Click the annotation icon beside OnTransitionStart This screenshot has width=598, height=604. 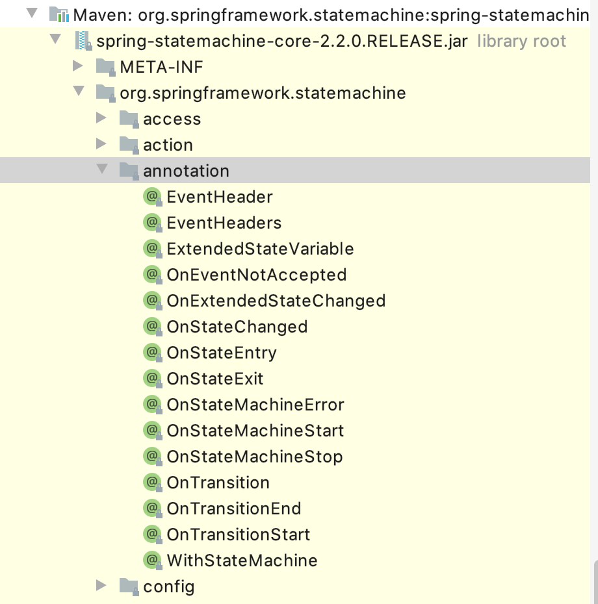153,535
